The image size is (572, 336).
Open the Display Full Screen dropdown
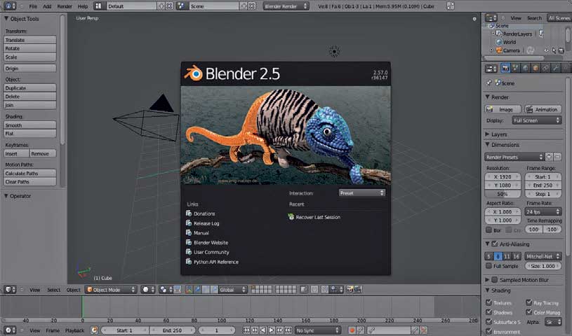pos(537,120)
